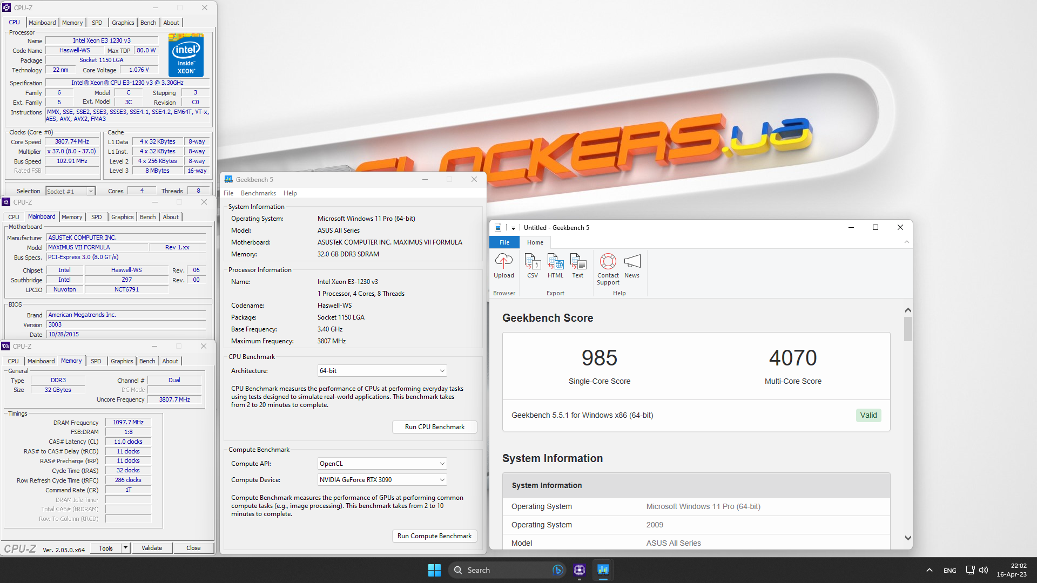
Task: Click the MAXIMUS VII FORMULA model field
Action: [x=98, y=247]
